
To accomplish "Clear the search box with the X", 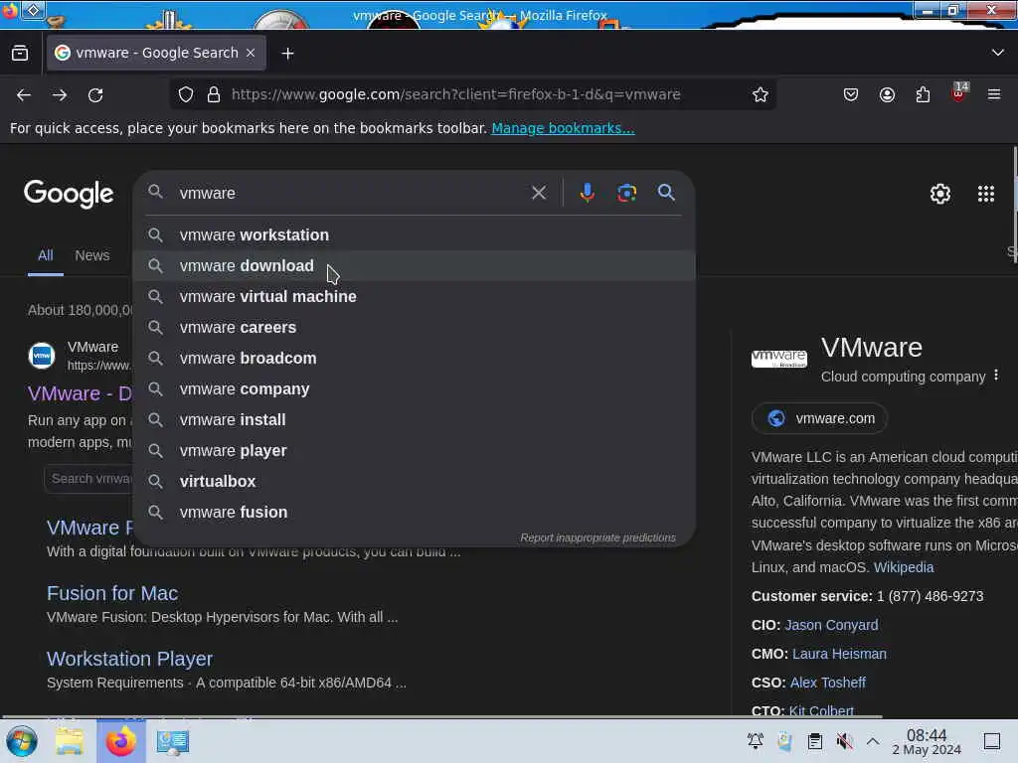I will coord(538,193).
